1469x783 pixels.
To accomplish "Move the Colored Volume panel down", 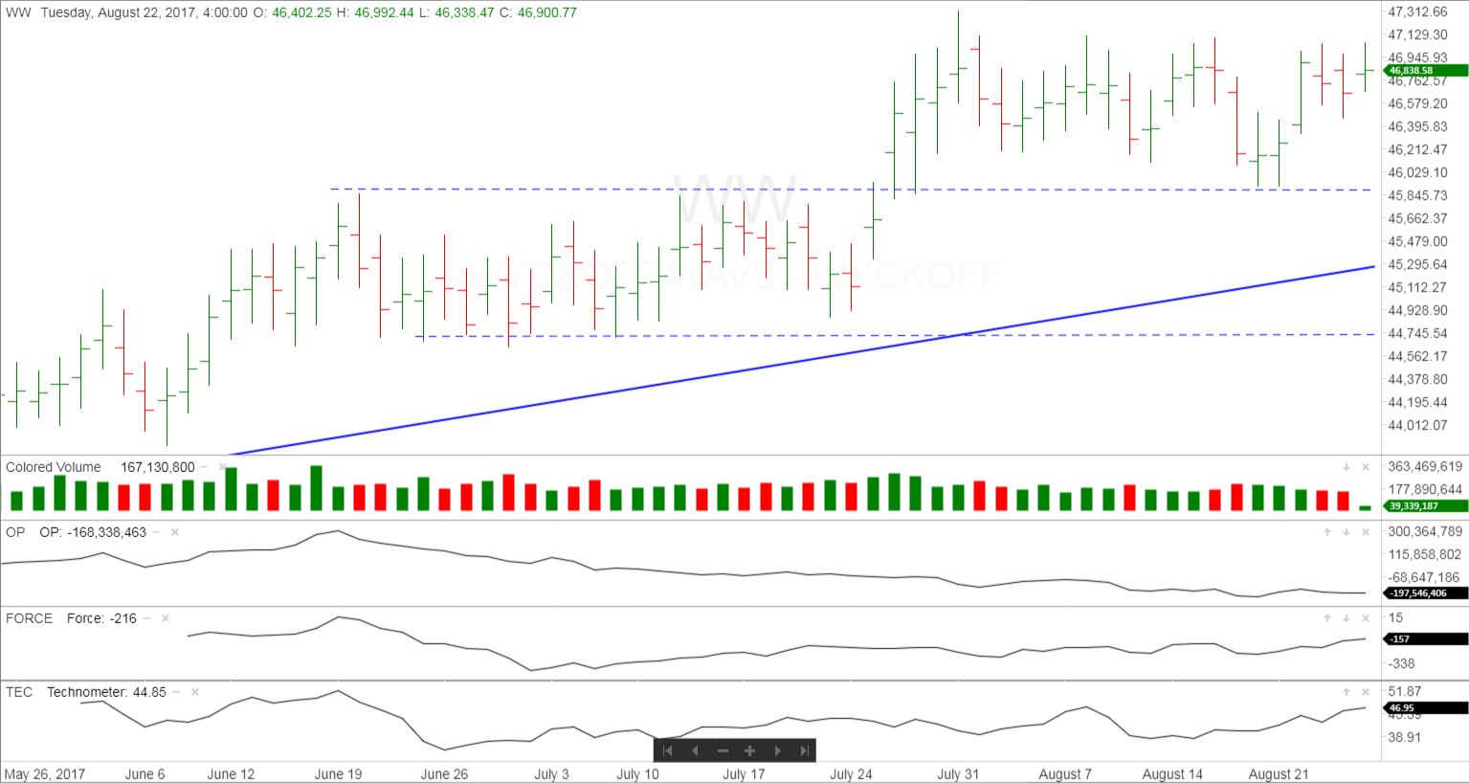I will pos(1347,467).
